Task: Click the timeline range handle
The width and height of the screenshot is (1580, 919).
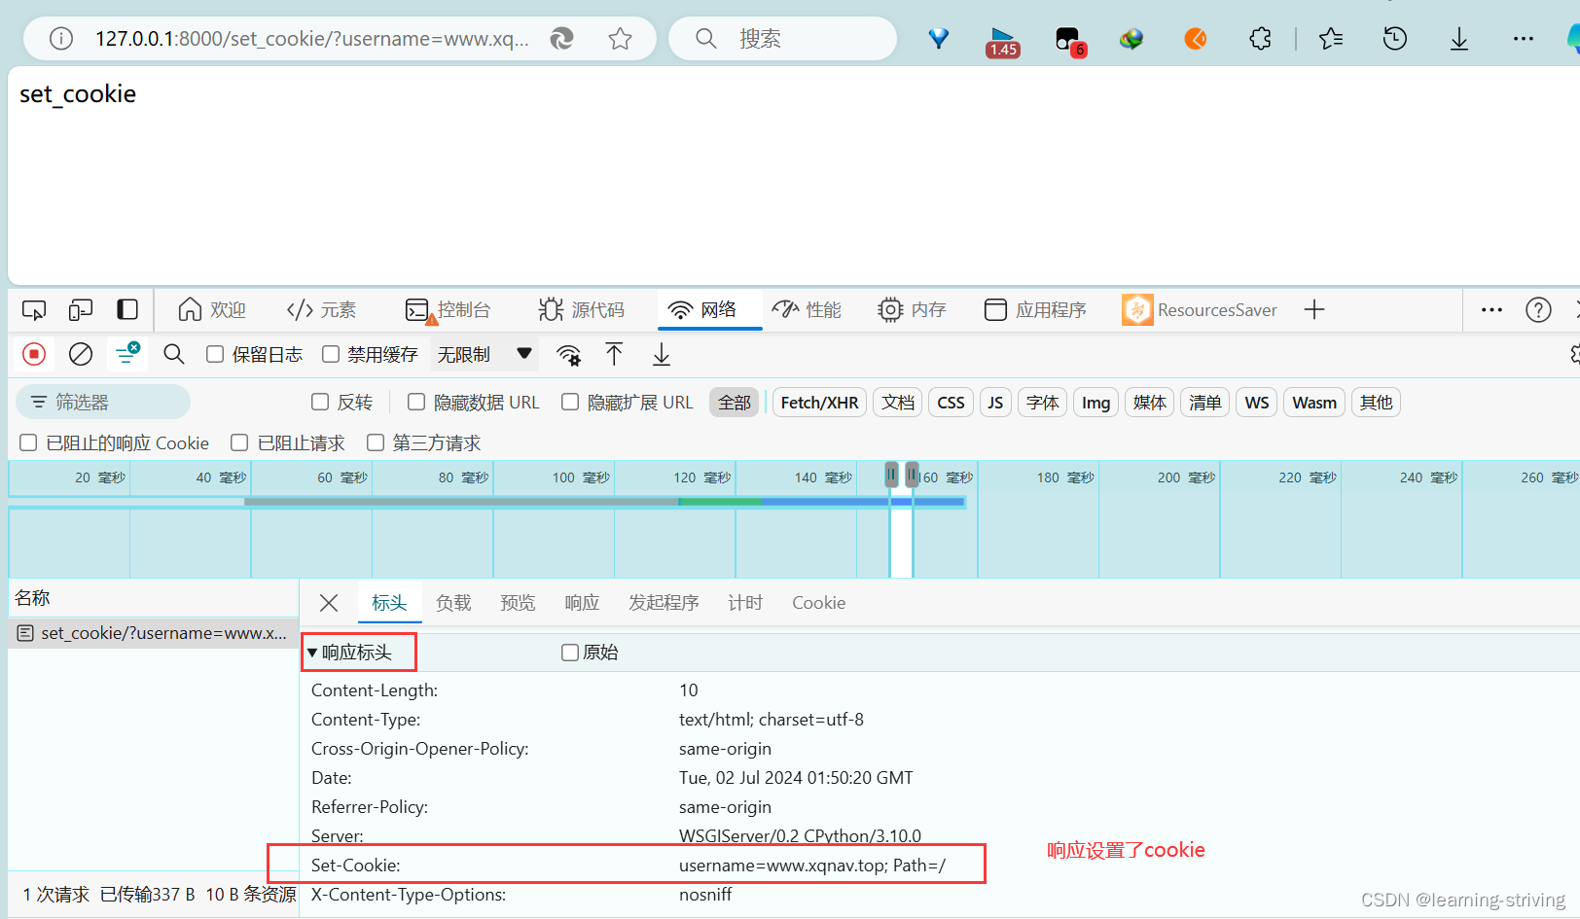Action: [891, 475]
